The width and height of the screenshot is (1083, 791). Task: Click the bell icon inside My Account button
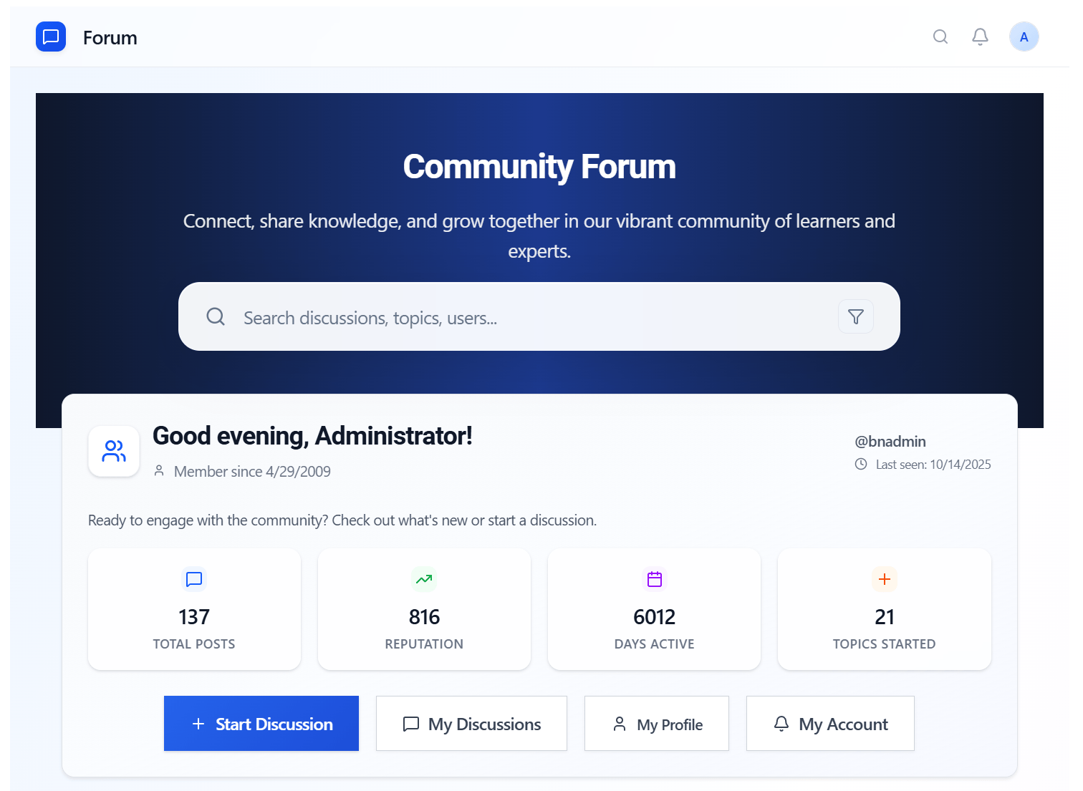point(782,724)
